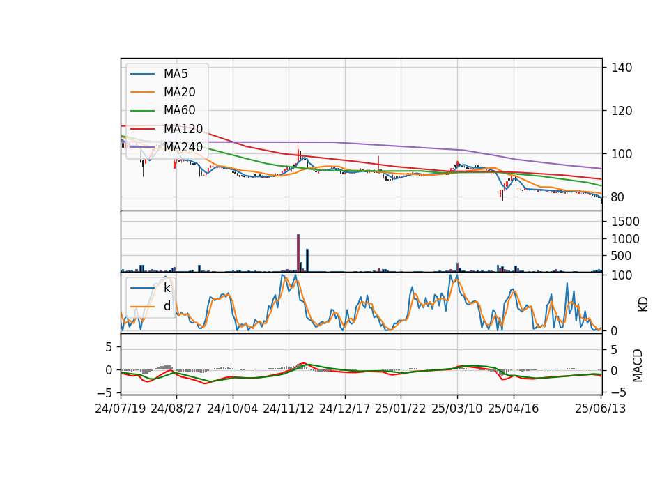Click the orange d line sample in KD legend
This screenshot has height=481, width=669.
(x=142, y=307)
